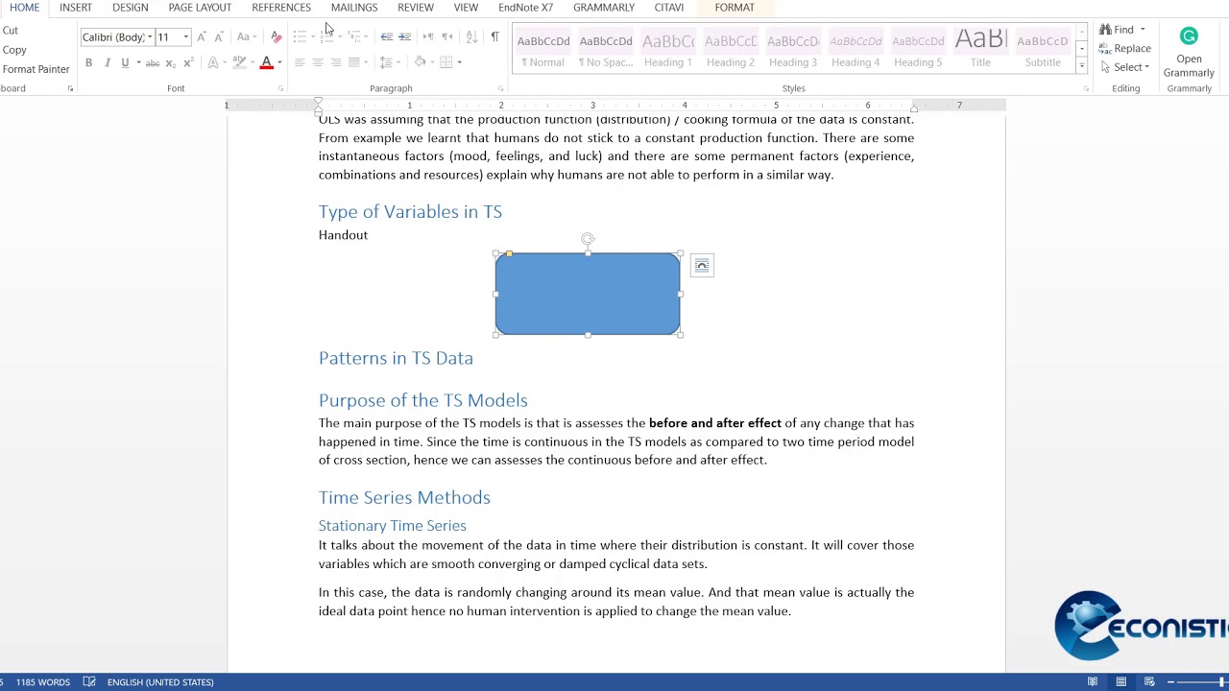This screenshot has width=1229, height=691.
Task: Open the Find dropdown arrow
Action: click(x=1143, y=30)
